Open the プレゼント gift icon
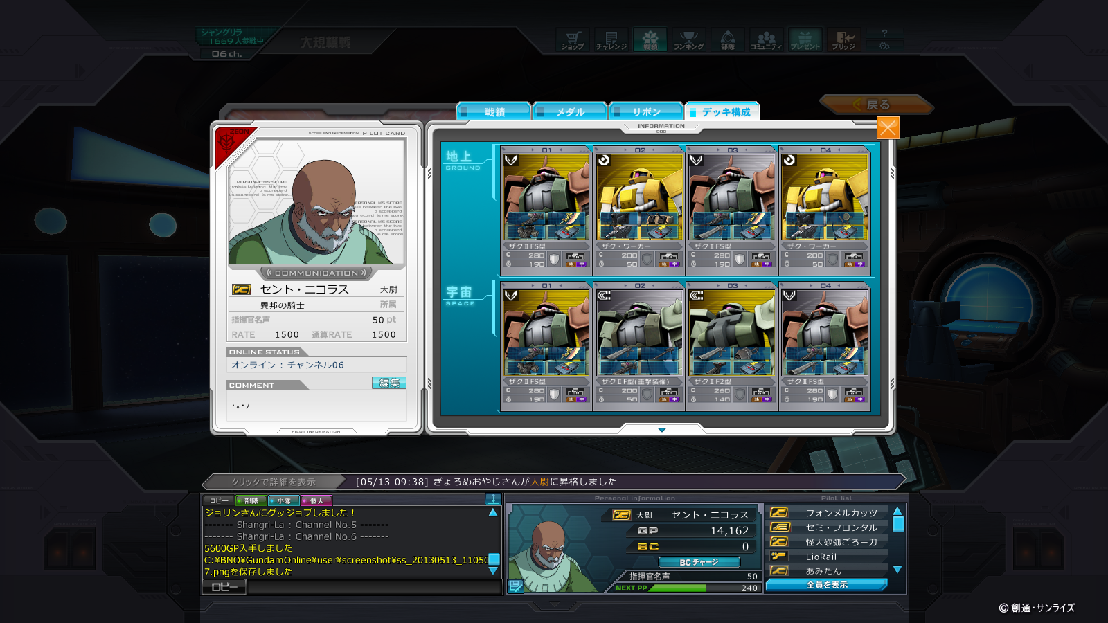This screenshot has width=1108, height=623. pos(805,39)
